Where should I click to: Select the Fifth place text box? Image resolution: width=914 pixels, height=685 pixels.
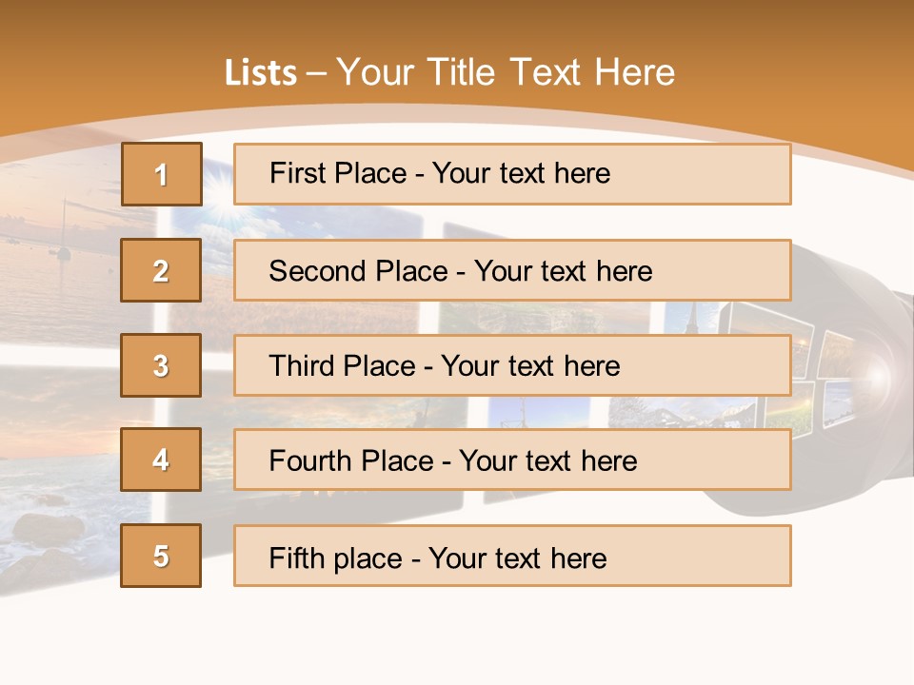pyautogui.click(x=512, y=557)
